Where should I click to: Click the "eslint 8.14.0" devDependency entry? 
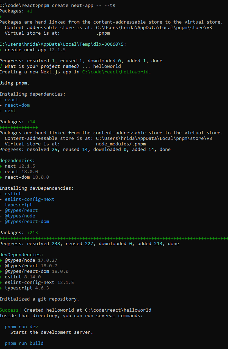coord(23,277)
